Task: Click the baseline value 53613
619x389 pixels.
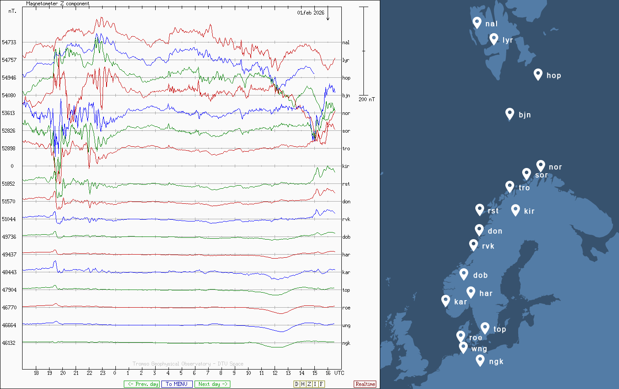Action: 9,113
